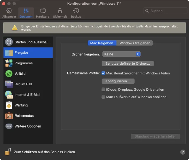Click the Benutzerdefinierte Ordner button
Screen dimensions: 189x160
pos(128,63)
